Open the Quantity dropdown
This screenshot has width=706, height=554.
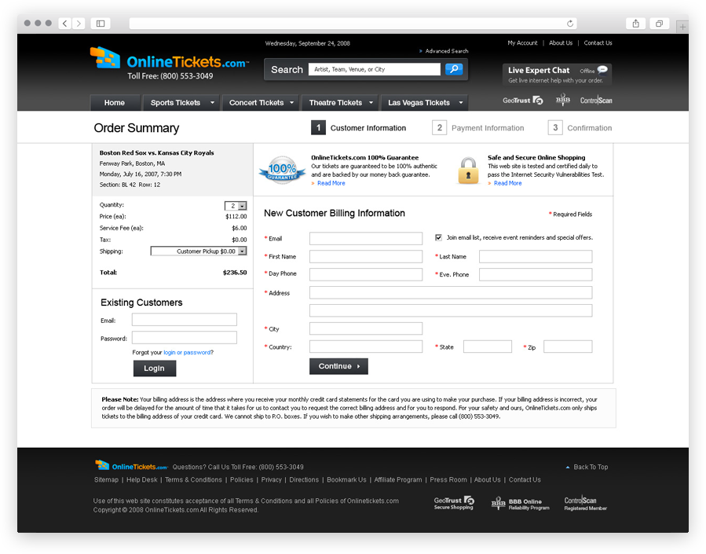click(x=236, y=206)
